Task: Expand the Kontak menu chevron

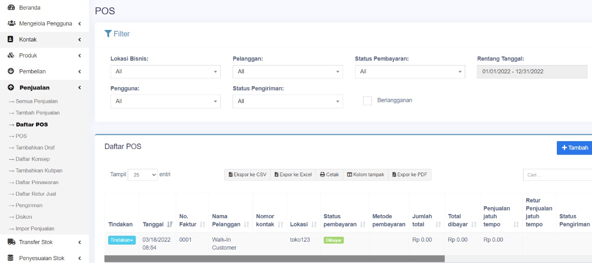Action: (x=80, y=40)
